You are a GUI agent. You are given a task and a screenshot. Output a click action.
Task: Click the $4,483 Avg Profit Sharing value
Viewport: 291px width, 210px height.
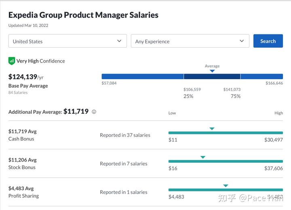(21, 189)
